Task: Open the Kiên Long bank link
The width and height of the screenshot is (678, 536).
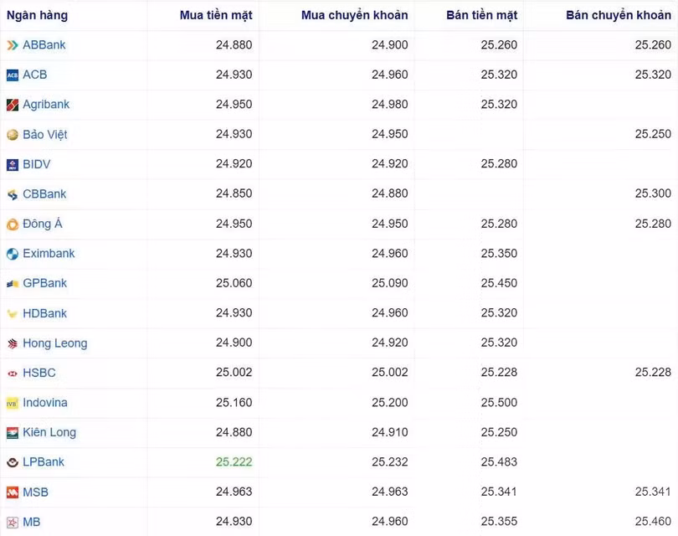Action: click(x=49, y=433)
